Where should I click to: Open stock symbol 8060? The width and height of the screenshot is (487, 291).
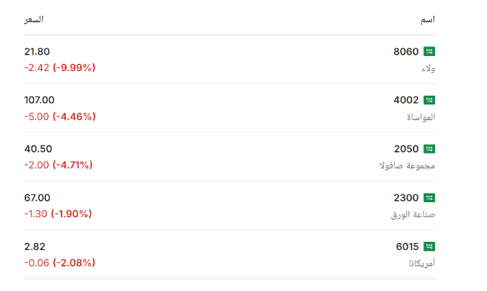(x=406, y=51)
